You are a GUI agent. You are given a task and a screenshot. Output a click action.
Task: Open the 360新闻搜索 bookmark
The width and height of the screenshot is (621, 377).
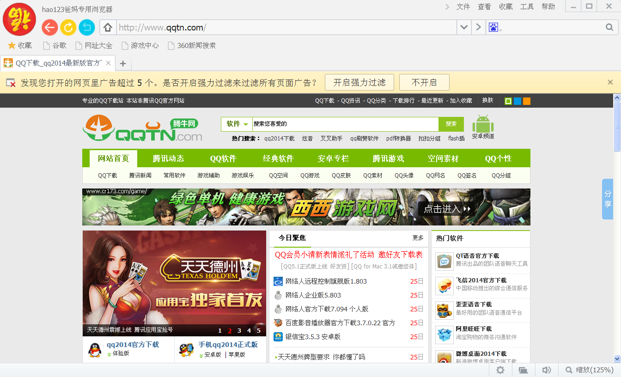(x=192, y=45)
